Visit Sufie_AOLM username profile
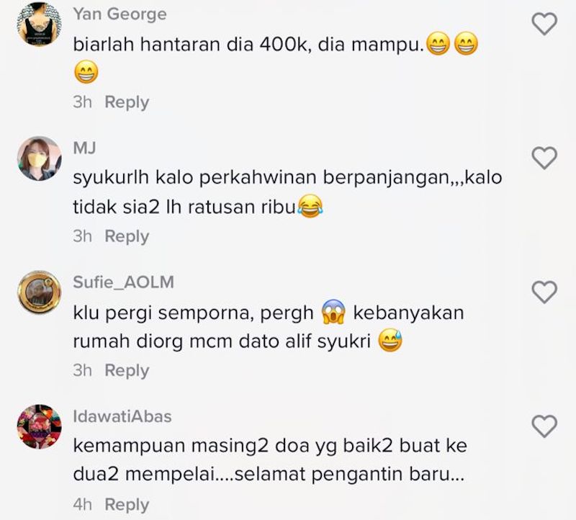This screenshot has width=576, height=520. pos(123,282)
